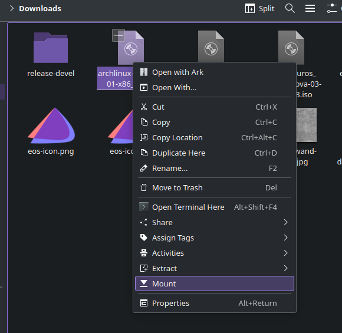342x333 pixels.
Task: Expand the Extract submenu arrow
Action: pyautogui.click(x=285, y=268)
